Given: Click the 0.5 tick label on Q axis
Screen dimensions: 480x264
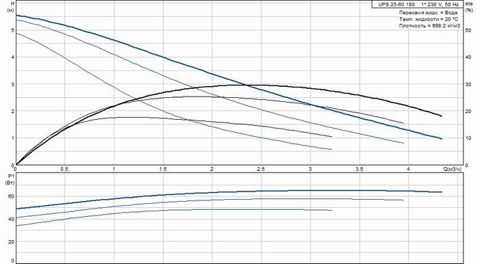Looking at the screenshot, I should [x=64, y=169].
